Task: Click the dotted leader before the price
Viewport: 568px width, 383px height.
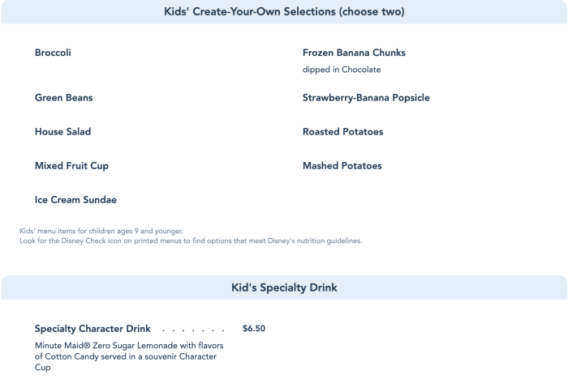Action: click(193, 330)
